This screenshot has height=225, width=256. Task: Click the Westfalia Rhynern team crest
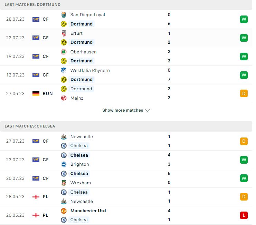[64, 70]
